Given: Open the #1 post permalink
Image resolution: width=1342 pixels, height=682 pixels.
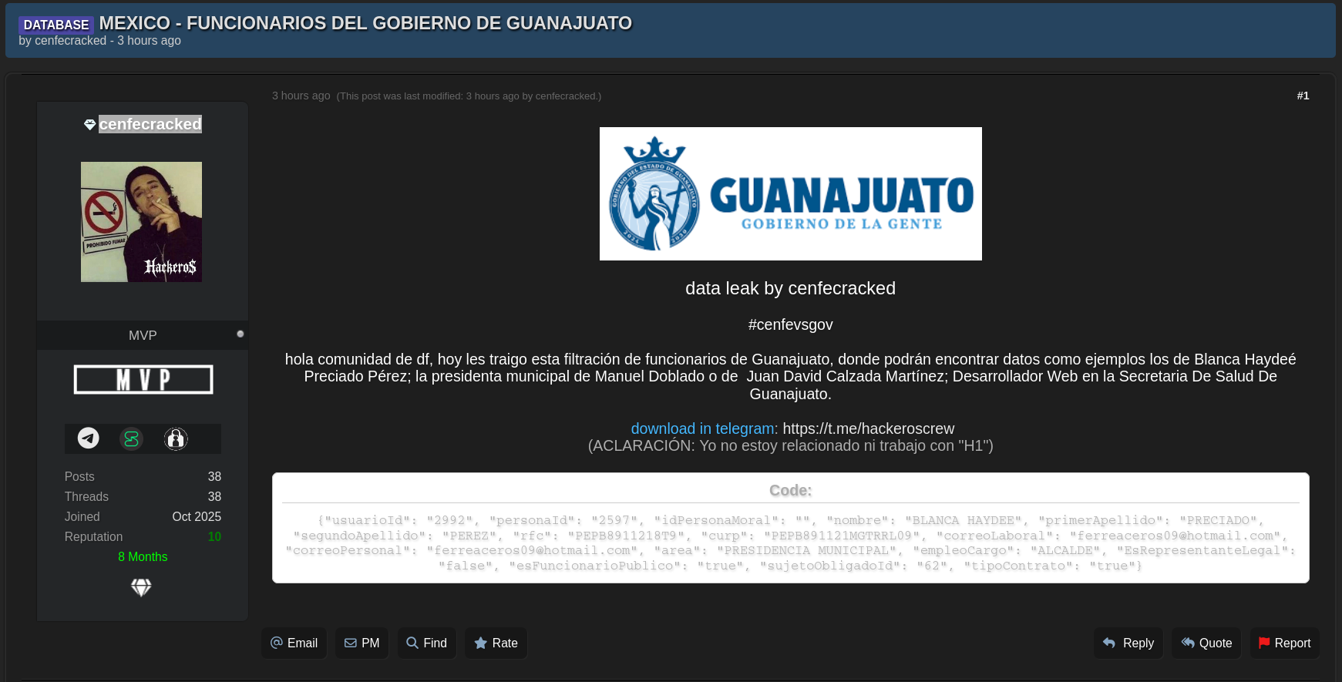Looking at the screenshot, I should click(x=1303, y=96).
